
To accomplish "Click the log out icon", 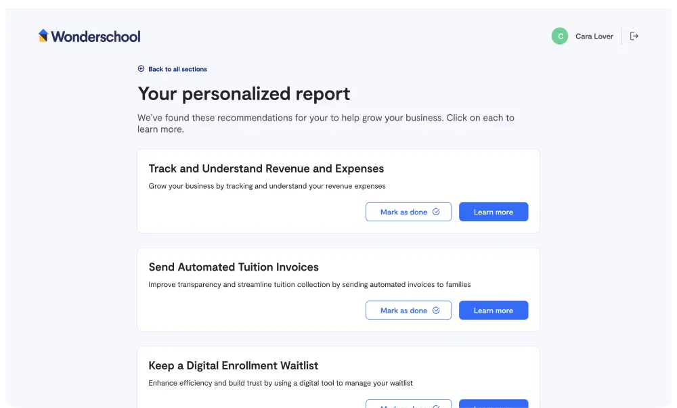I will click(634, 37).
